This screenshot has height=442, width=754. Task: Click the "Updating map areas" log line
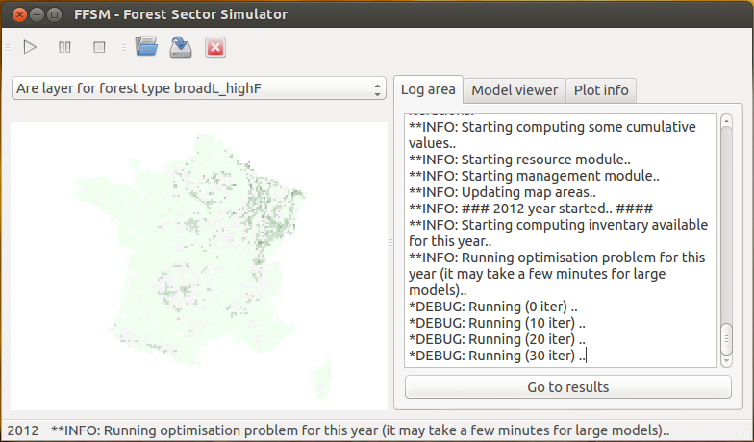point(502,192)
